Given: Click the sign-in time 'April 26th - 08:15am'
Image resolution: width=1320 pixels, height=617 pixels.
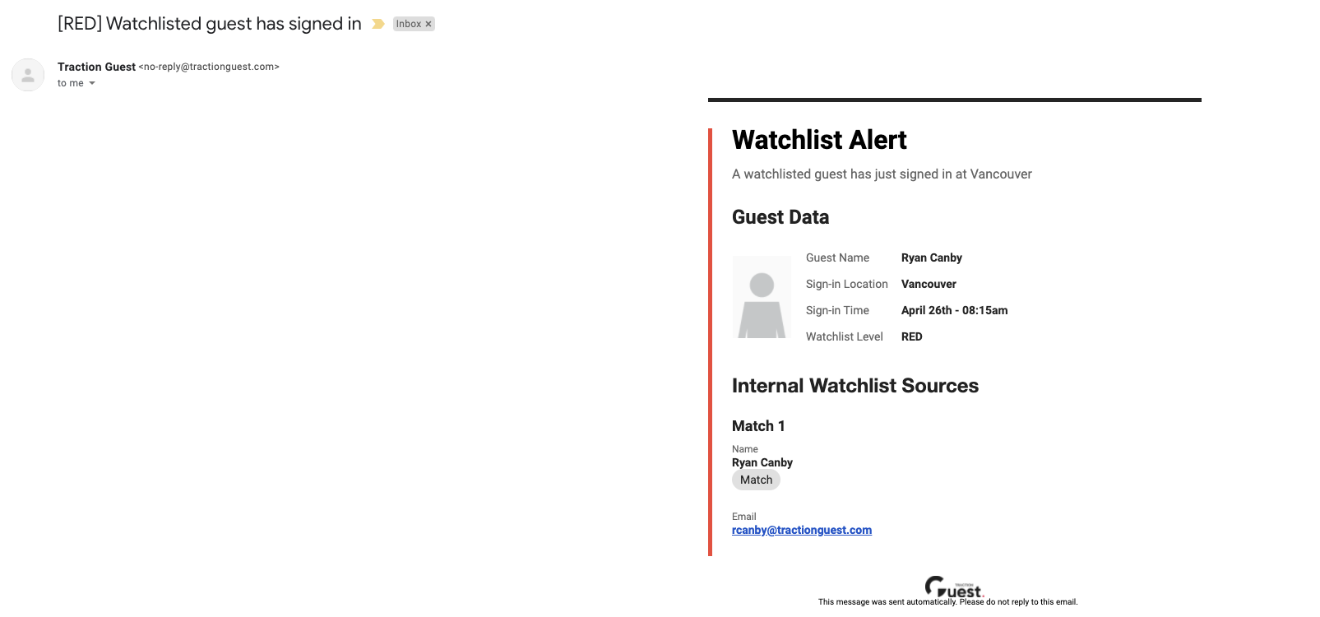Looking at the screenshot, I should click(x=954, y=310).
